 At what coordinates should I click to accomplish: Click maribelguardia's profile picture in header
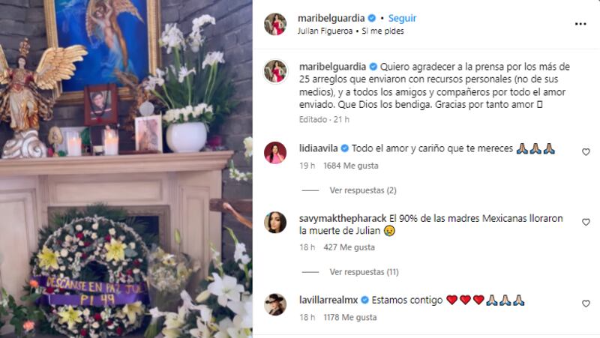[x=275, y=24]
